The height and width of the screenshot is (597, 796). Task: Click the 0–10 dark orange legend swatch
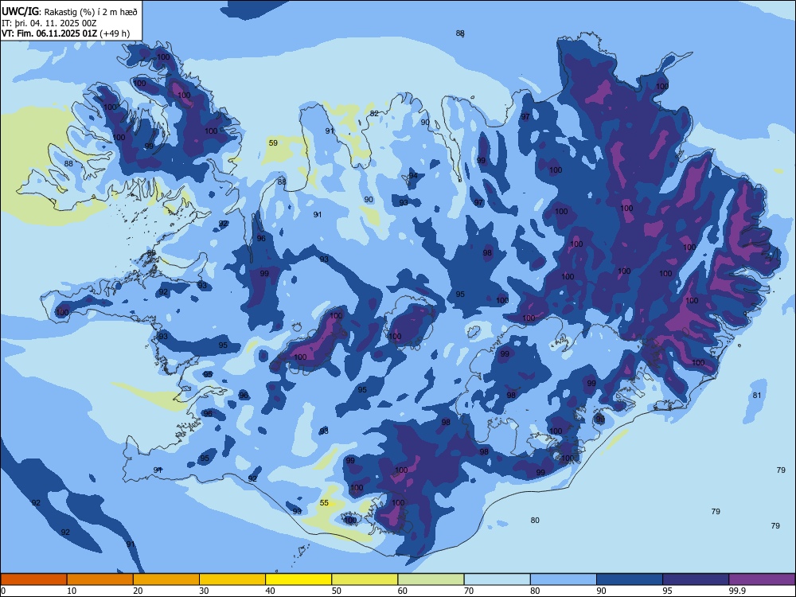[x=33, y=579]
